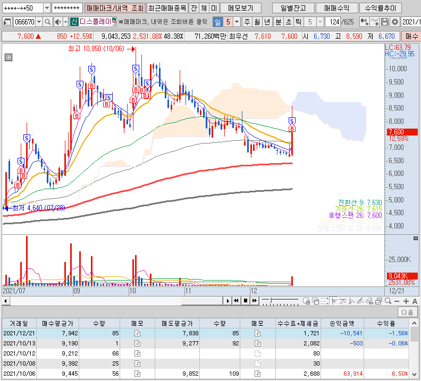
Task: Click the stock code input field 066670
Action: 24,22
